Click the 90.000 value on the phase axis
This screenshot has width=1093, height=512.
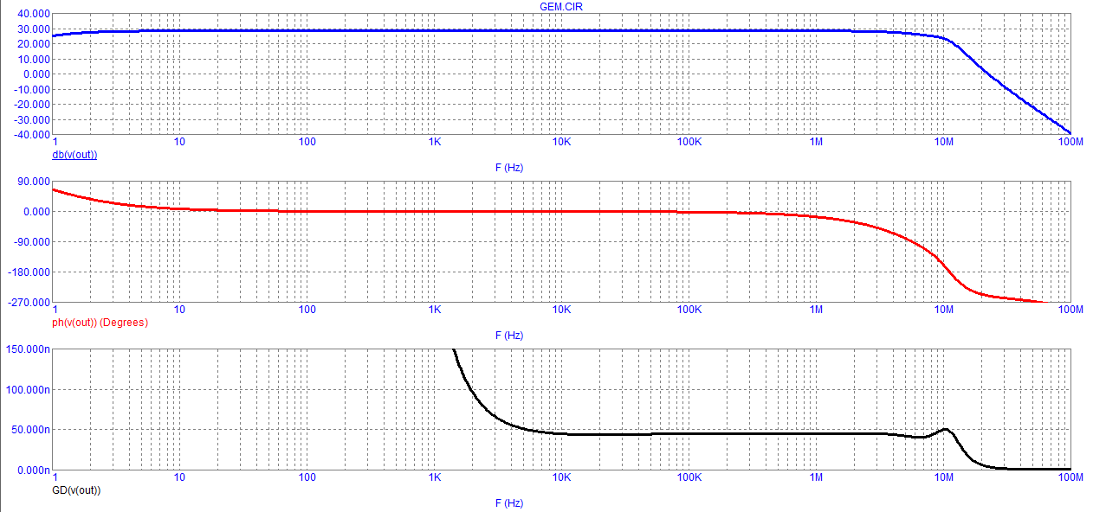coord(33,182)
